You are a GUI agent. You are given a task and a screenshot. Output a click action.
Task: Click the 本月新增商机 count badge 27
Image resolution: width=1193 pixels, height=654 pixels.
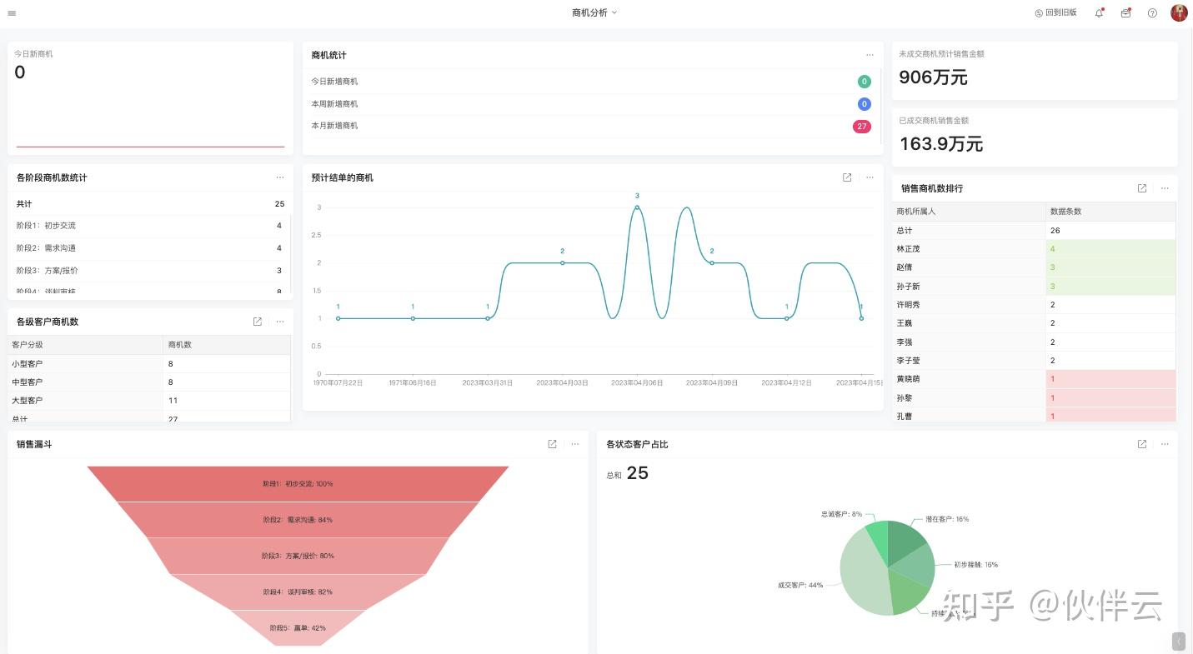tap(861, 127)
